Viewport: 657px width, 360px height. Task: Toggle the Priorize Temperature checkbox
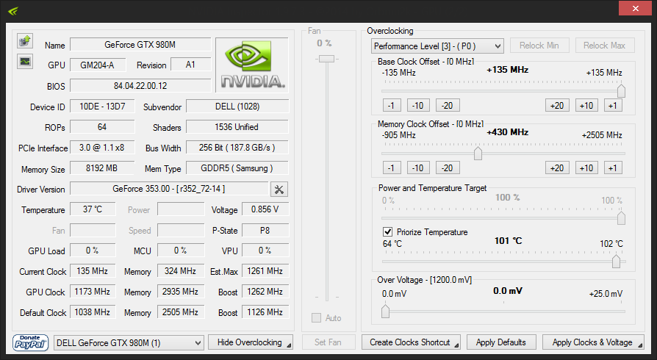point(387,231)
